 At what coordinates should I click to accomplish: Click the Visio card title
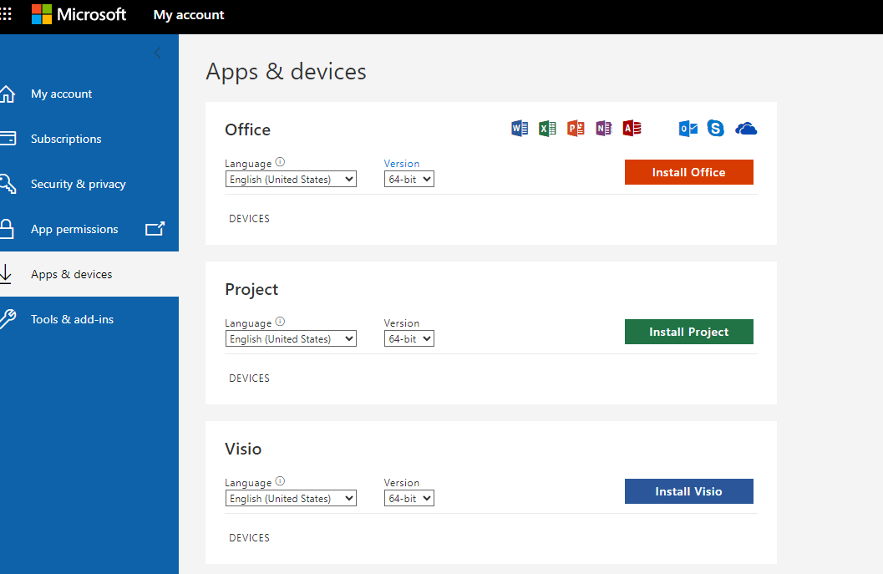[243, 449]
